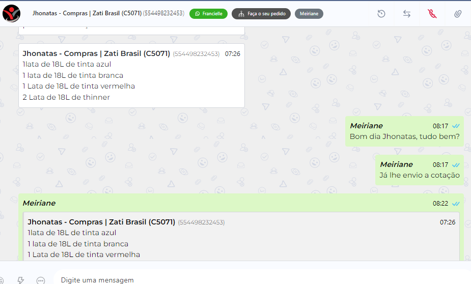
Task: Focus the Digite uma mensagem field
Action: pyautogui.click(x=261, y=280)
